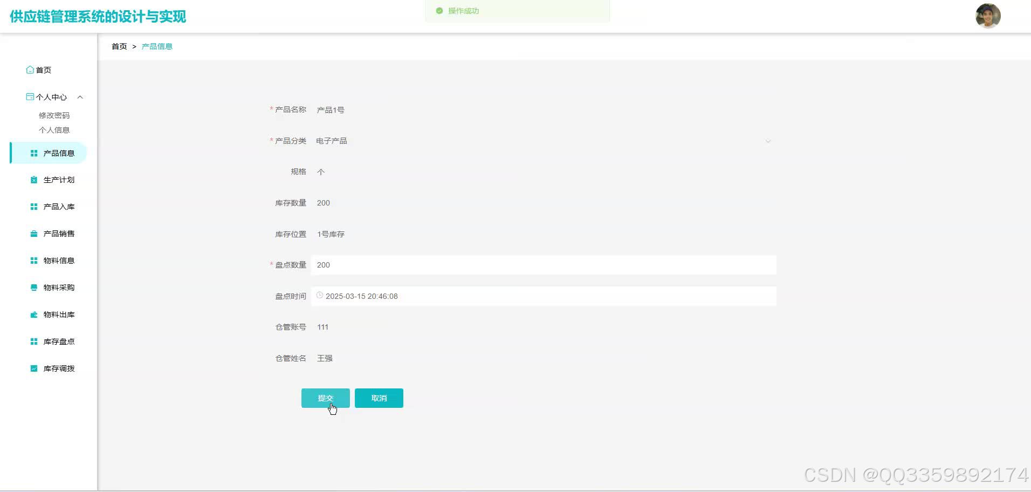Click the 产品入库 grid icon

[x=34, y=207]
